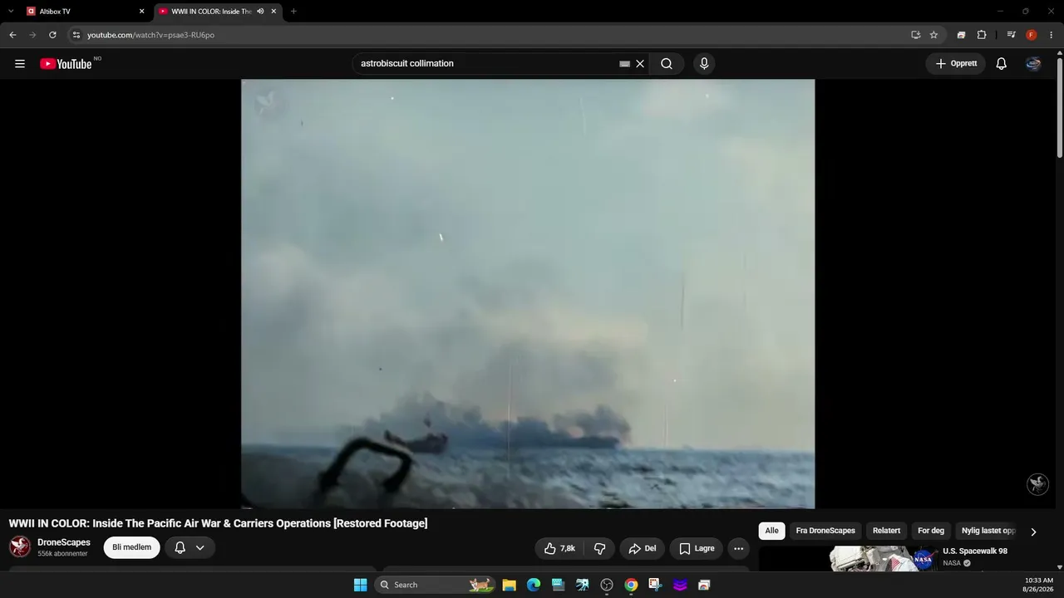Select the Nylig lastet opp filter chip
1064x598 pixels.
pos(988,531)
